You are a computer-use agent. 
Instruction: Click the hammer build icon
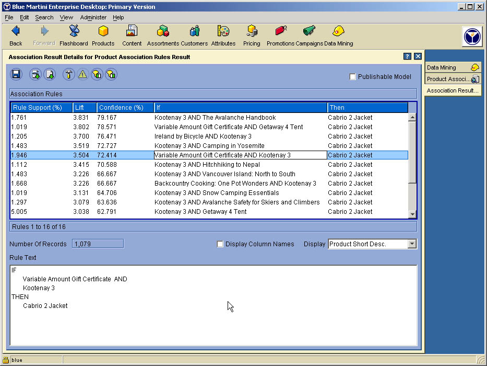[x=69, y=74]
